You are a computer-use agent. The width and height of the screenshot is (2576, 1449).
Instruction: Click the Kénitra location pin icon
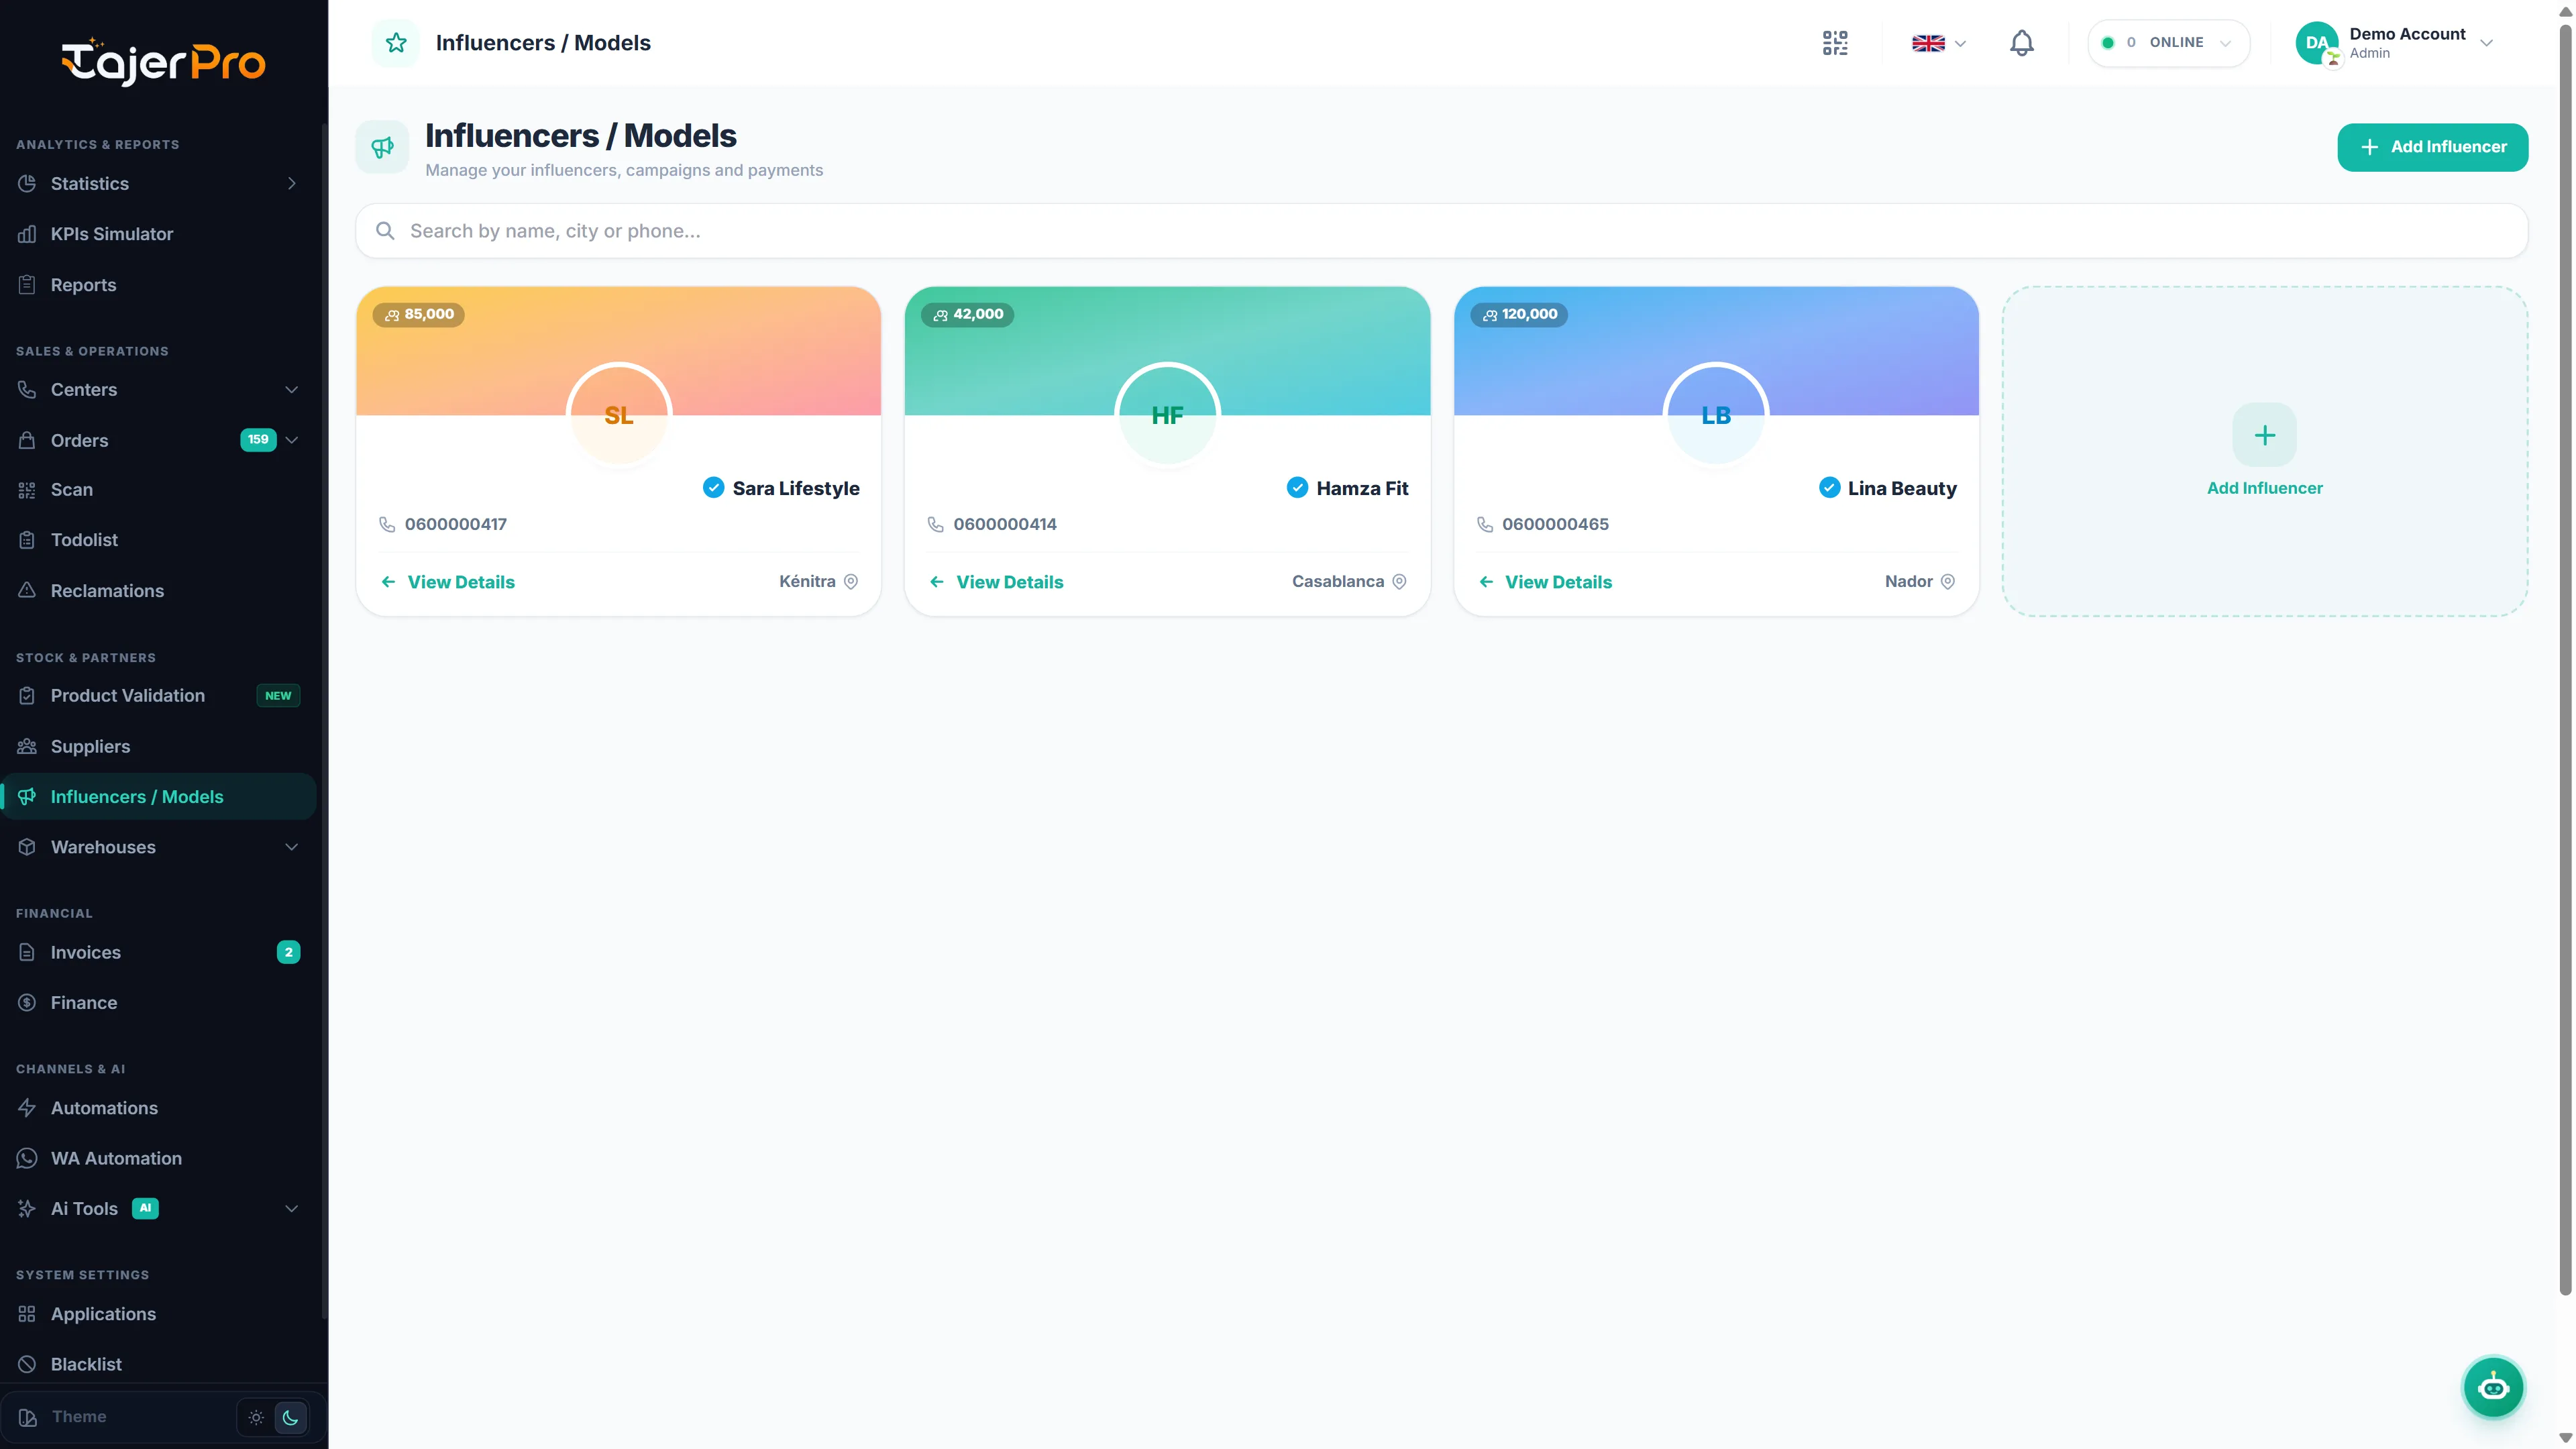[851, 582]
